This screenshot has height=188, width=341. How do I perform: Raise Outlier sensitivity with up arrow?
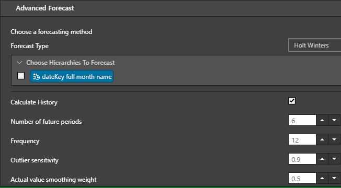[322, 159]
